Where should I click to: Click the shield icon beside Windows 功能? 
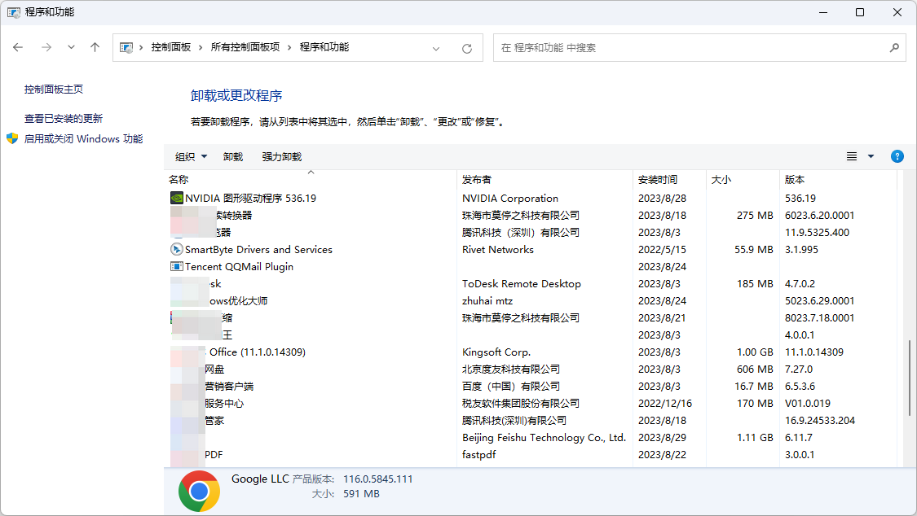(12, 138)
